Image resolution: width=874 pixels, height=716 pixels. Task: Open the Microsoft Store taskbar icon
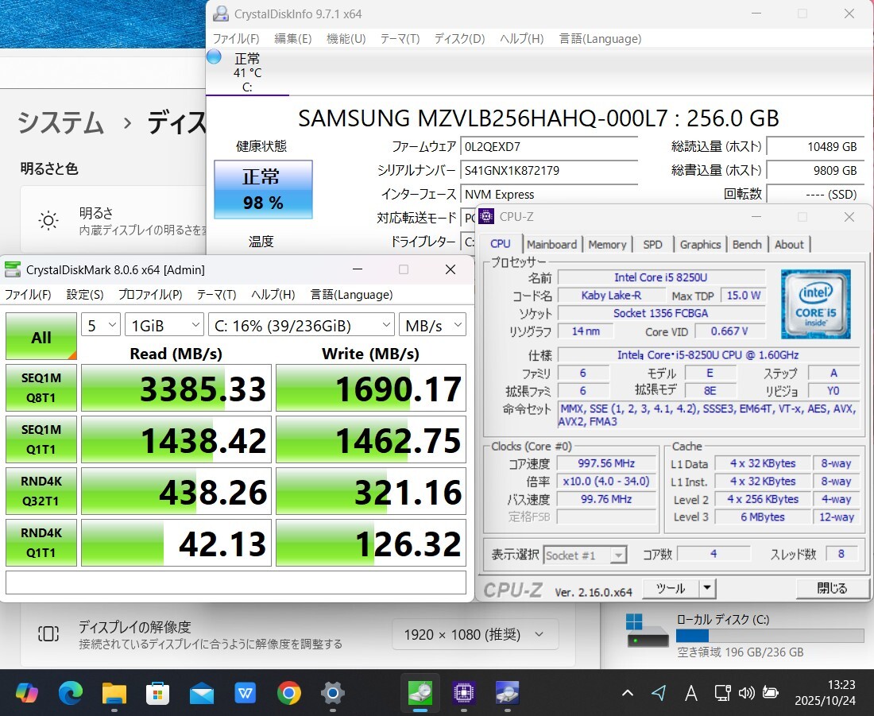(158, 693)
